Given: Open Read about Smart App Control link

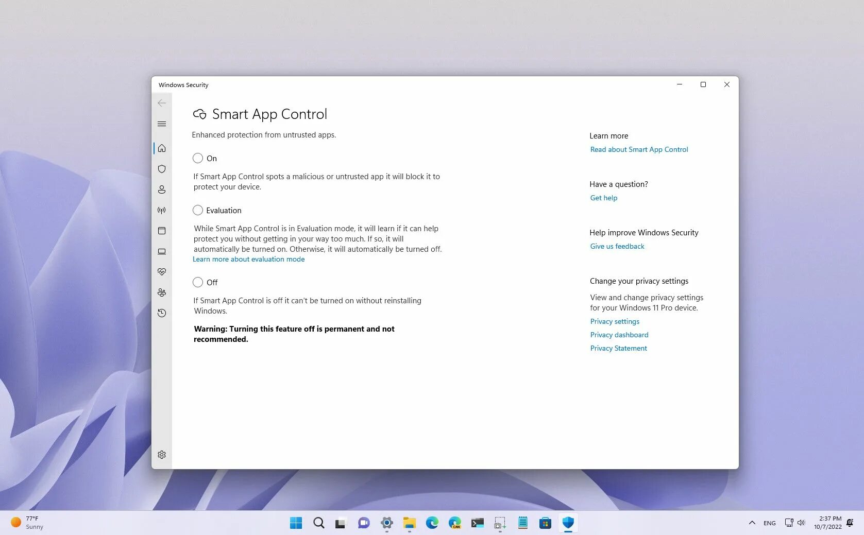Looking at the screenshot, I should [x=639, y=149].
